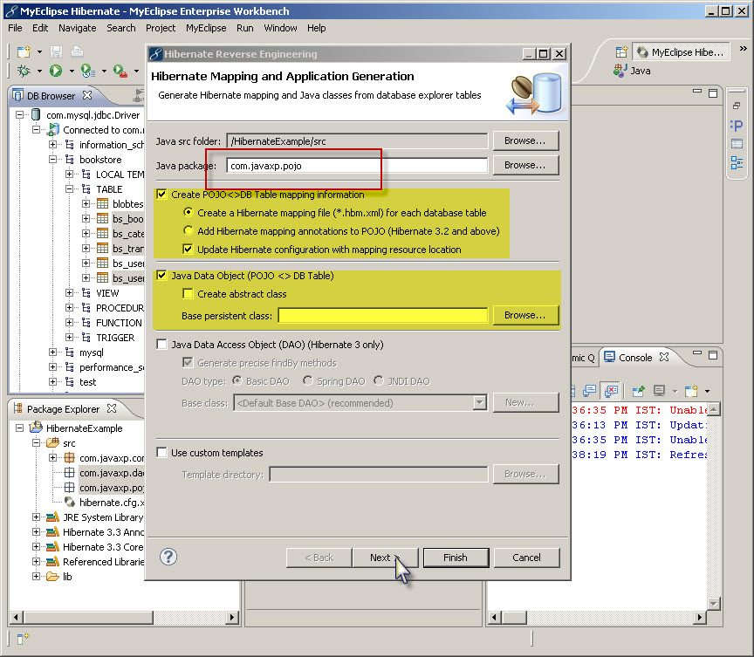Click the Hibernate icon in the wizard title bar
754x657 pixels.
pyautogui.click(x=155, y=53)
